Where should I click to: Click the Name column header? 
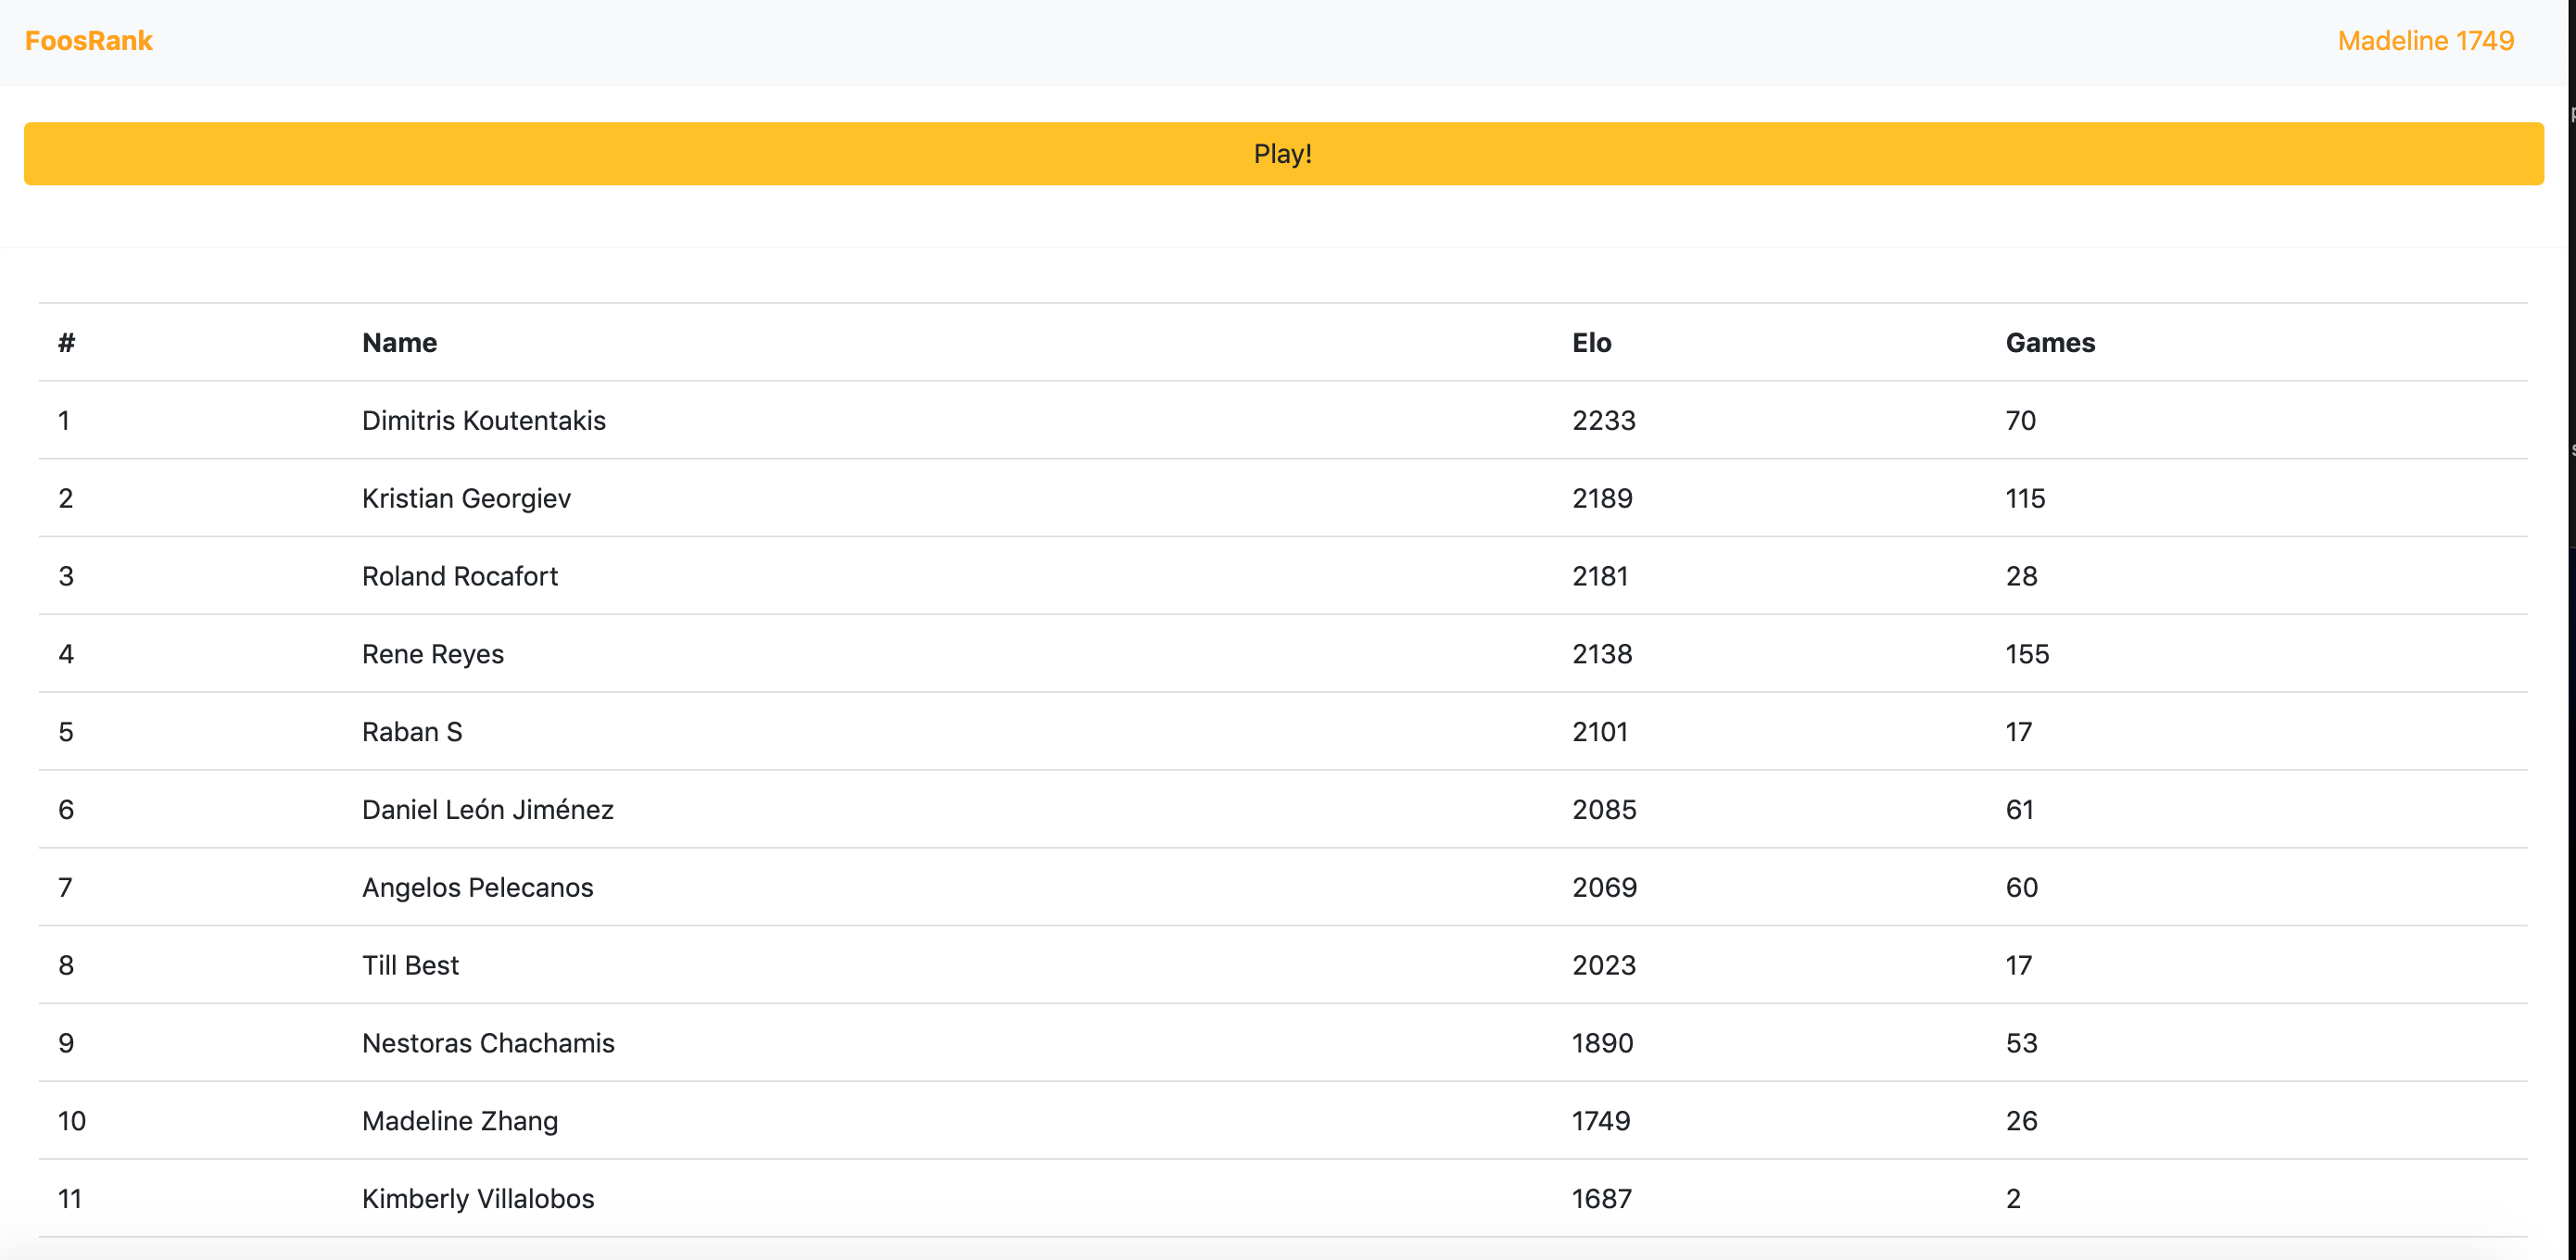399,343
